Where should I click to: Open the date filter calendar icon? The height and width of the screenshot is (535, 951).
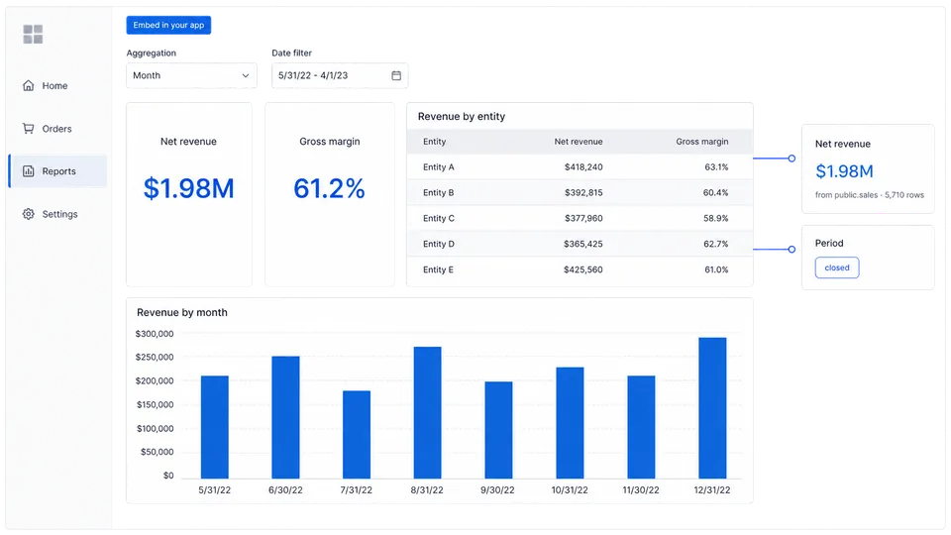[396, 76]
